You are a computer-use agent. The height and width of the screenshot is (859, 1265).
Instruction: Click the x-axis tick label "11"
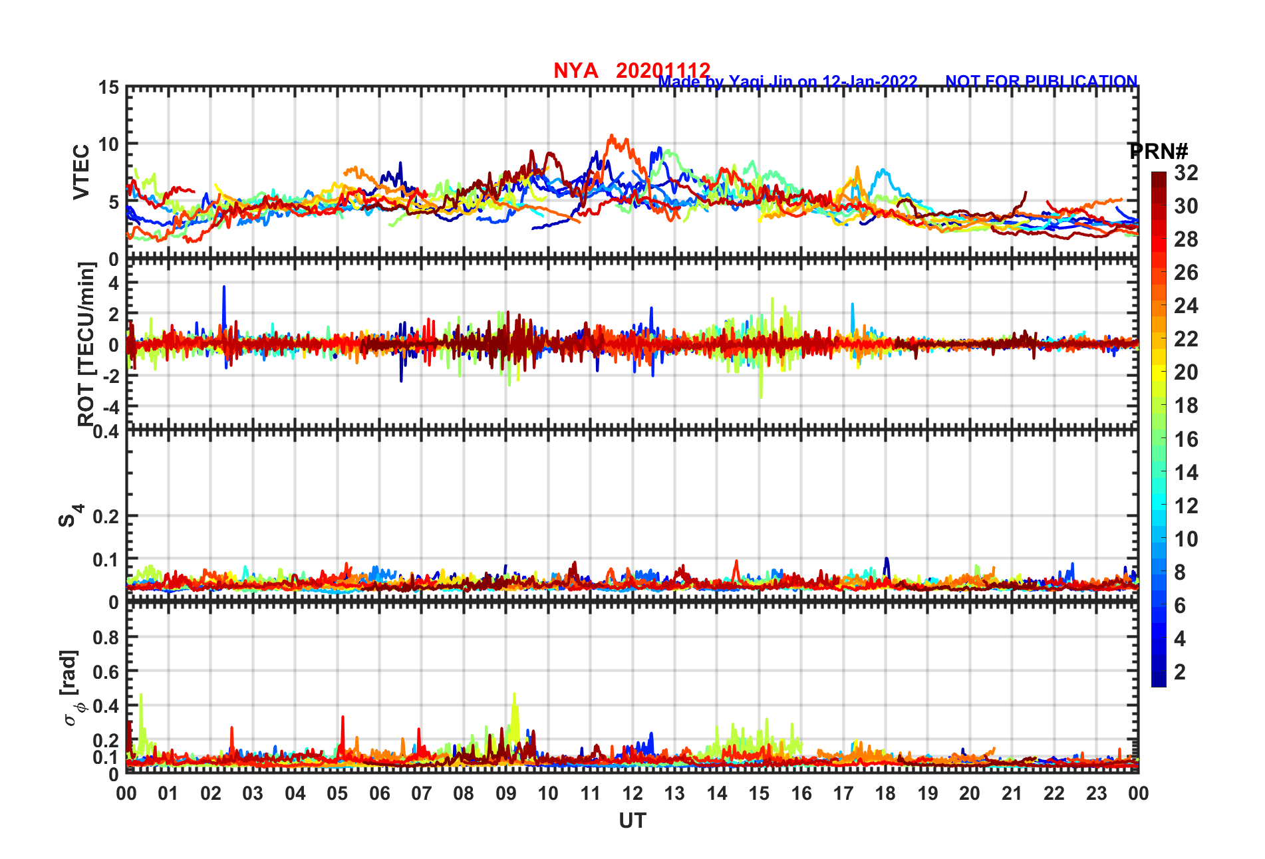coord(591,794)
